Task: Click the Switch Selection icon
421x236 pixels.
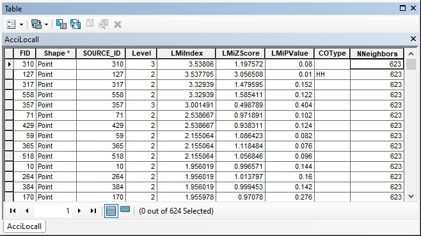Action: pyautogui.click(x=75, y=24)
